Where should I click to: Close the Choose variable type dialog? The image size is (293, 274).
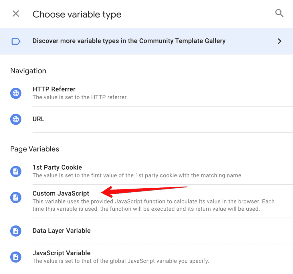16,13
